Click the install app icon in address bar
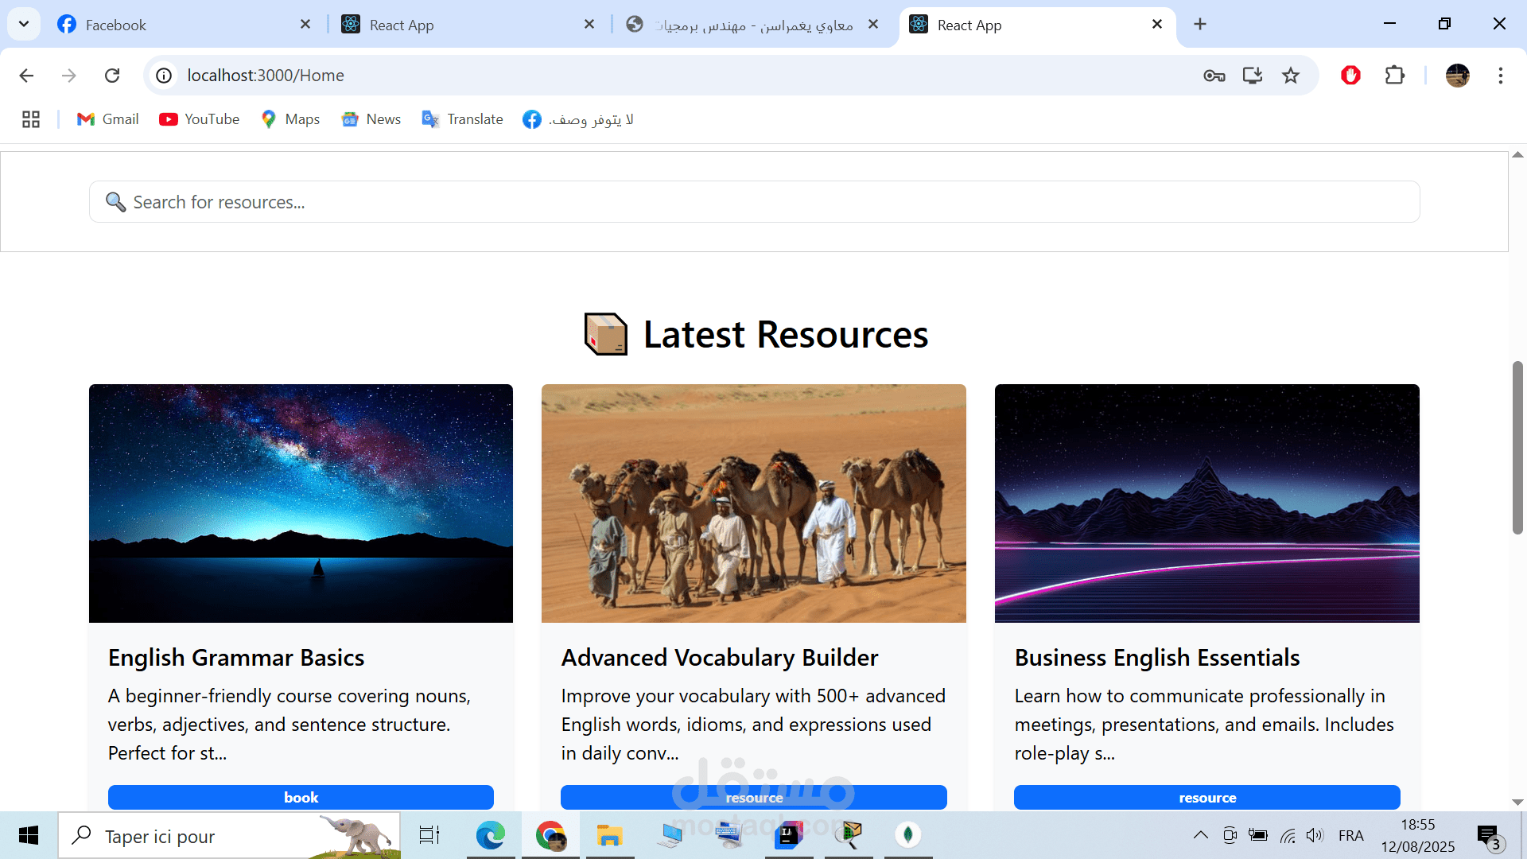 pos(1252,76)
